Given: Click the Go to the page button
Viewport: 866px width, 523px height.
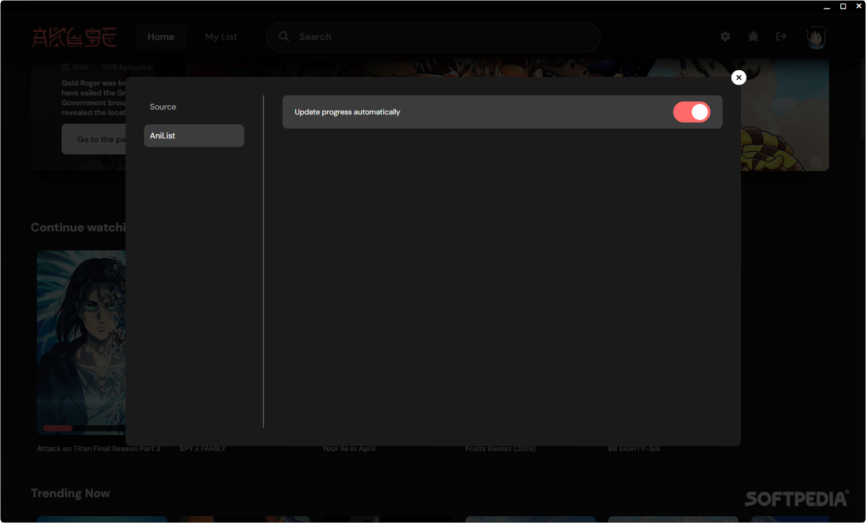Looking at the screenshot, I should point(94,139).
